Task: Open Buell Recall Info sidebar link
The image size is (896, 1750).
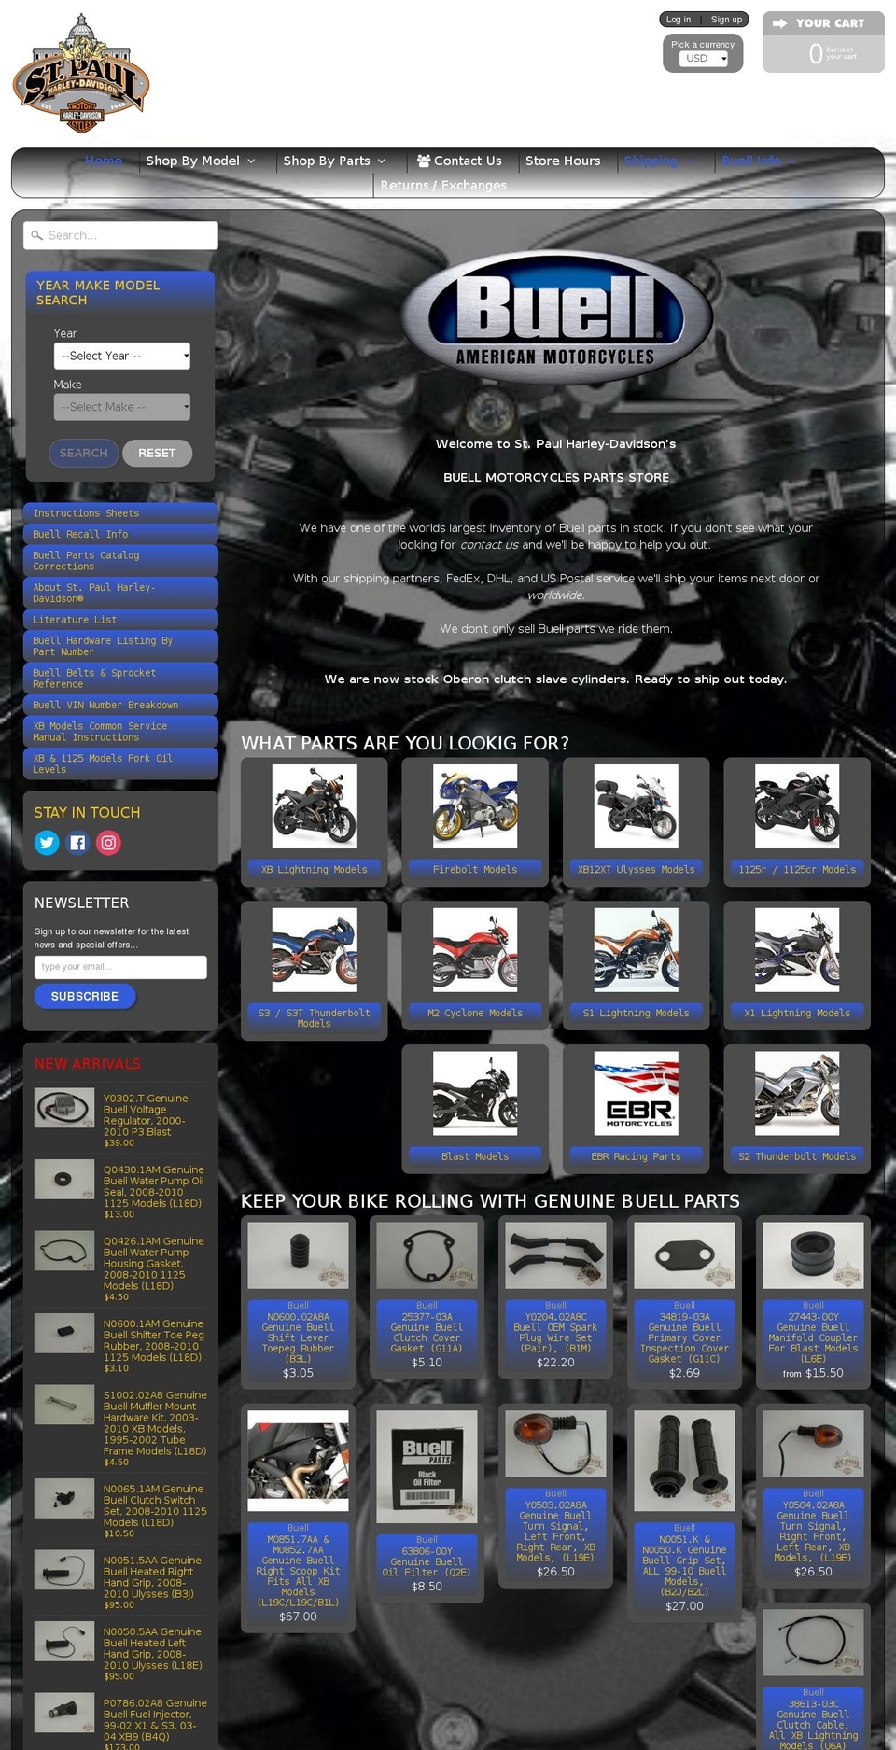Action: (120, 534)
